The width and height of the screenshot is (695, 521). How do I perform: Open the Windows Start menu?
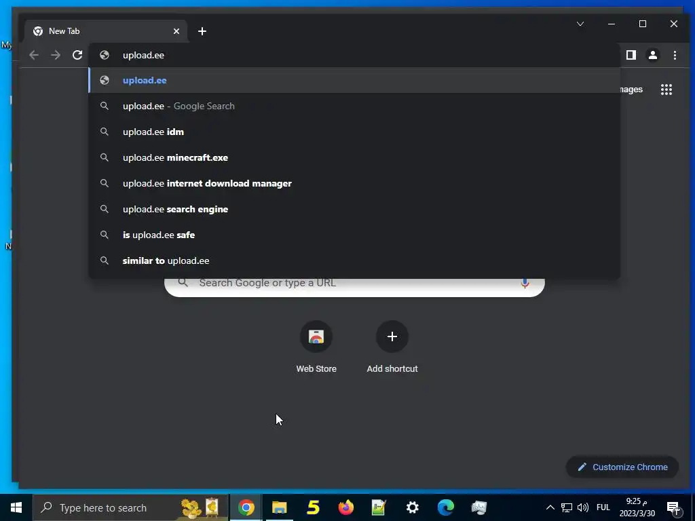pos(16,507)
